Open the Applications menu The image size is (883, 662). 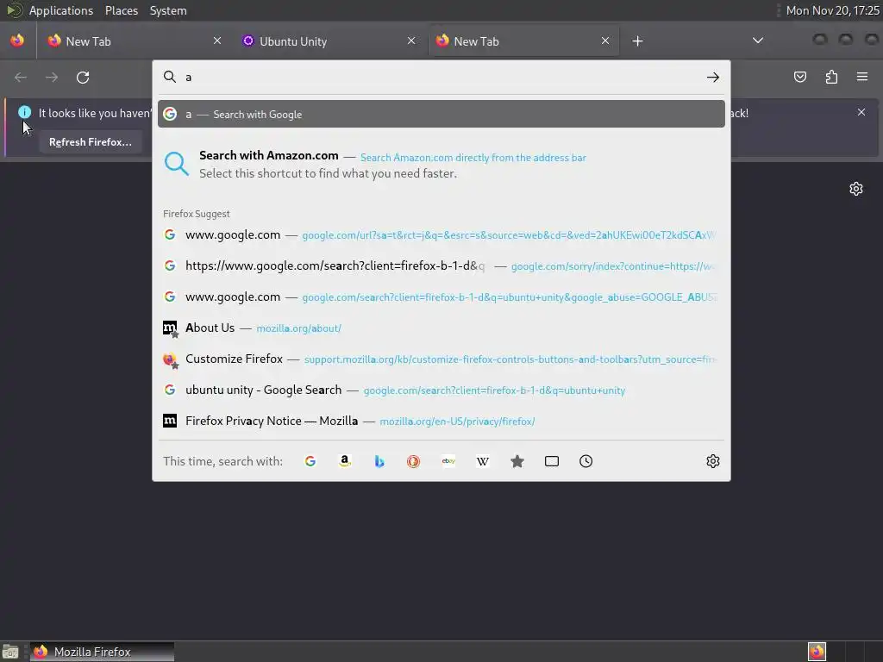(61, 10)
